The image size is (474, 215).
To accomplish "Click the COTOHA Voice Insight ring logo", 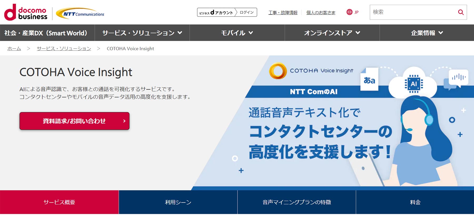I will (278, 71).
